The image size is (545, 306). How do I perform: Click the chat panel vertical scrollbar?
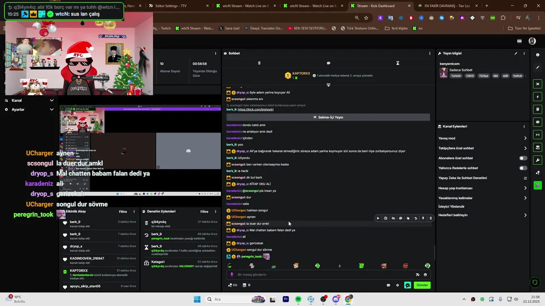pyautogui.click(x=435, y=252)
